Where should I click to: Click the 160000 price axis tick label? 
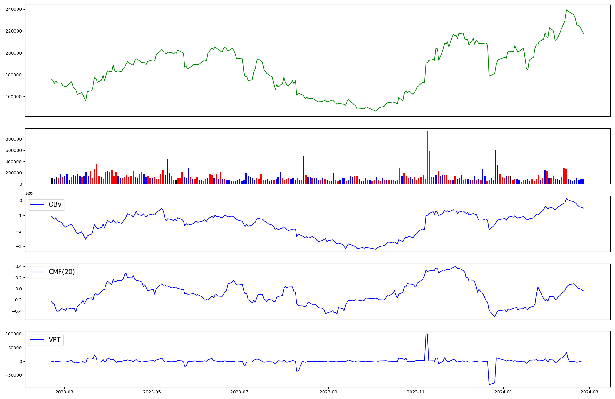click(x=14, y=97)
